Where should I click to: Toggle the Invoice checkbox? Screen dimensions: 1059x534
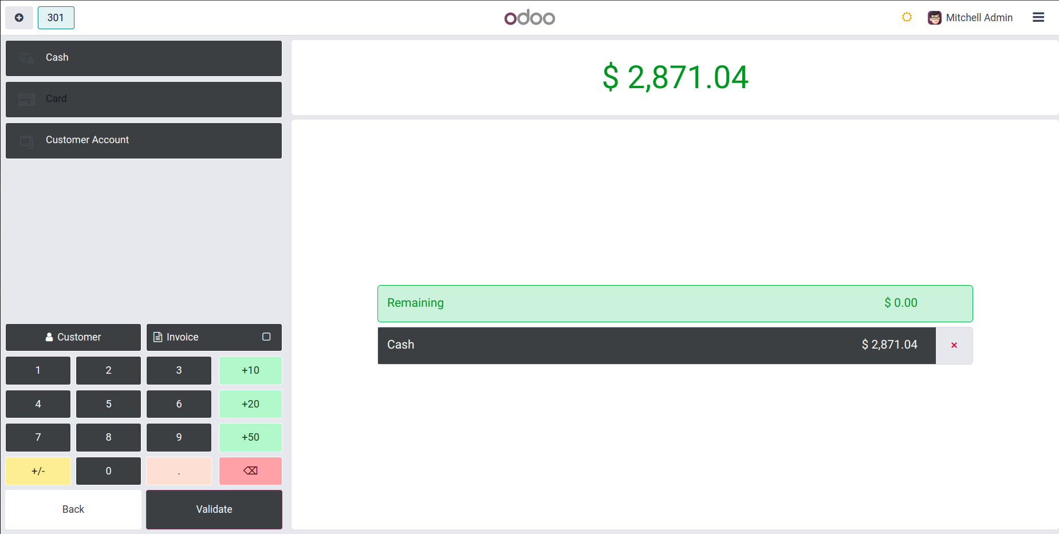266,337
